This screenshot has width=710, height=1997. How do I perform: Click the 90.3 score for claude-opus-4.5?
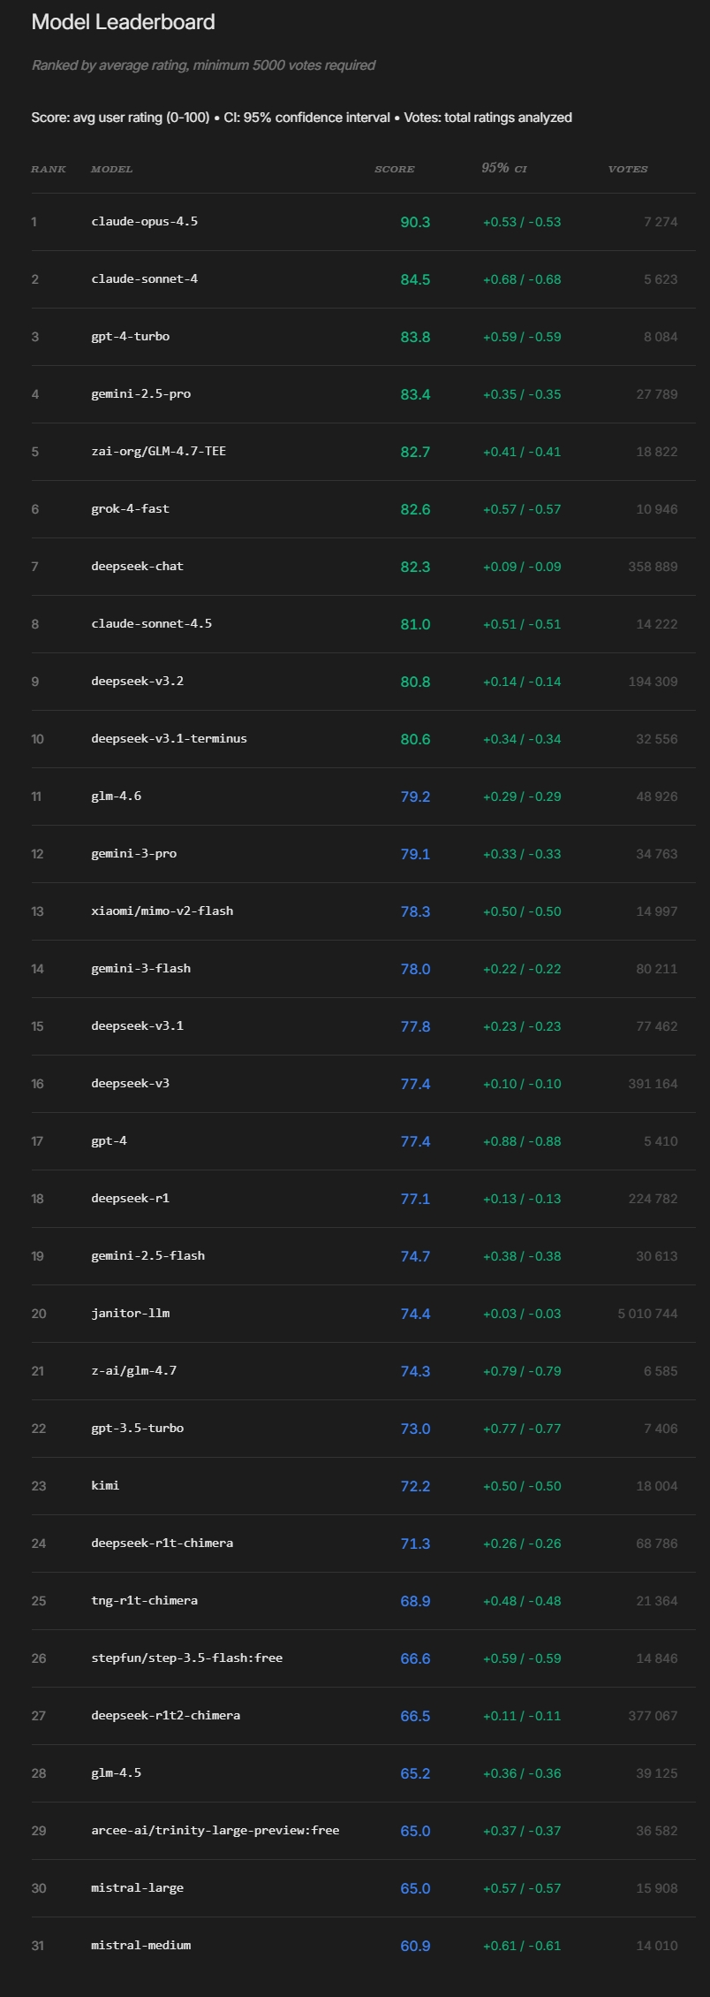[415, 222]
